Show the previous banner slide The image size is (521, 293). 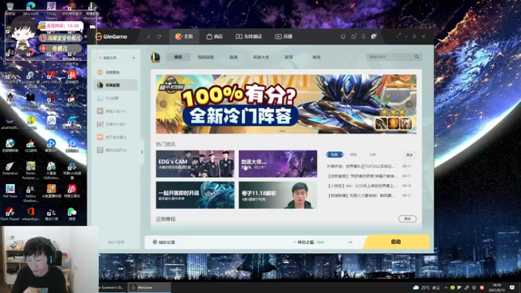pos(163,104)
